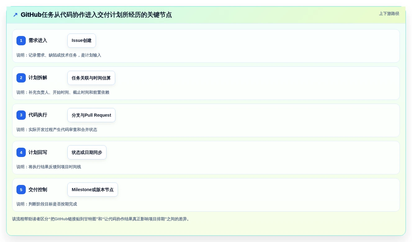
Task: Select the 状态或日期同步 chip
Action: 87,152
